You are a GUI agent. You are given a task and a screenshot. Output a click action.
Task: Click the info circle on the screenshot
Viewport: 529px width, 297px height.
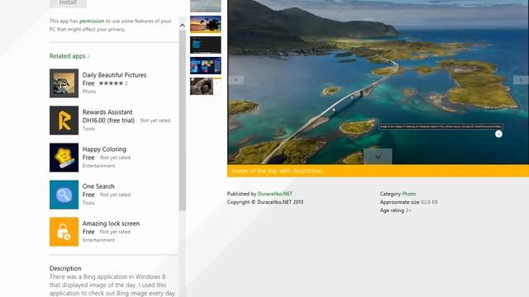tap(498, 134)
